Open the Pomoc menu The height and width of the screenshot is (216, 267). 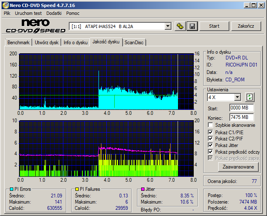(x=73, y=13)
